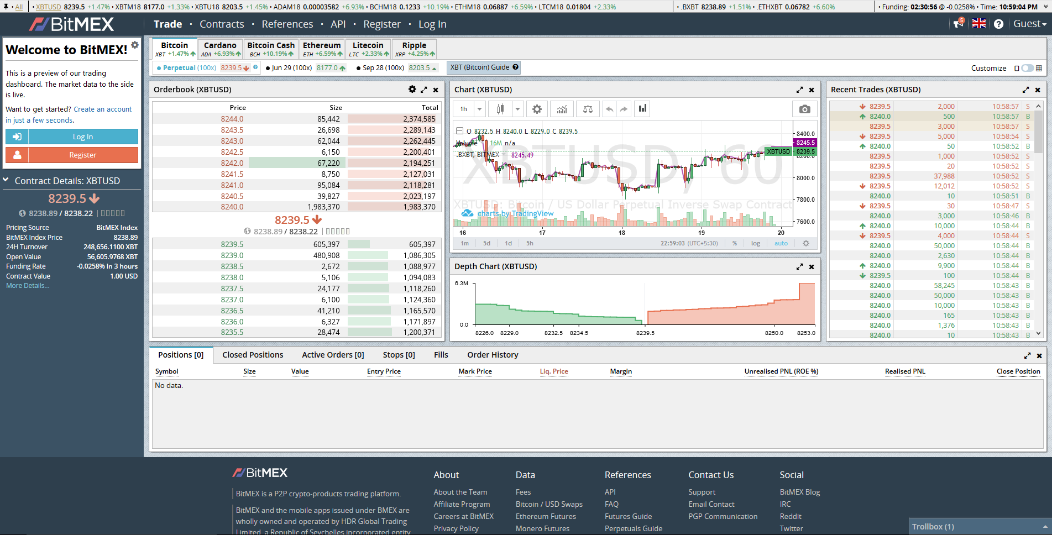Take chart snapshot with camera icon
This screenshot has width=1052, height=535.
(805, 109)
